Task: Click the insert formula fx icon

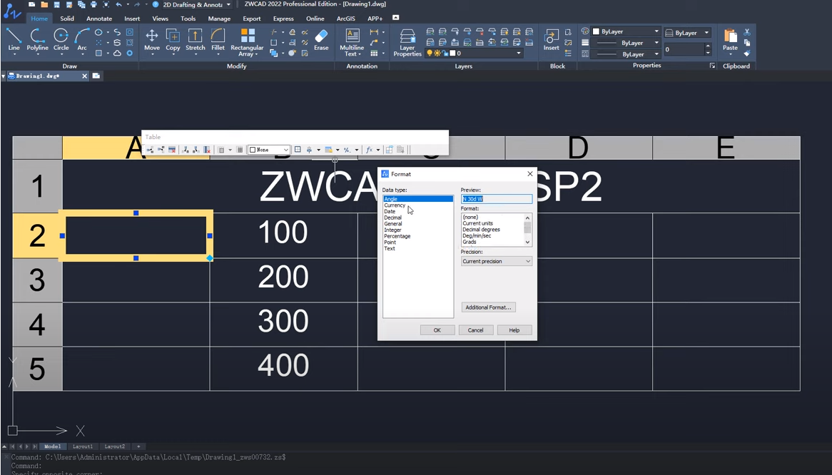Action: (x=370, y=150)
